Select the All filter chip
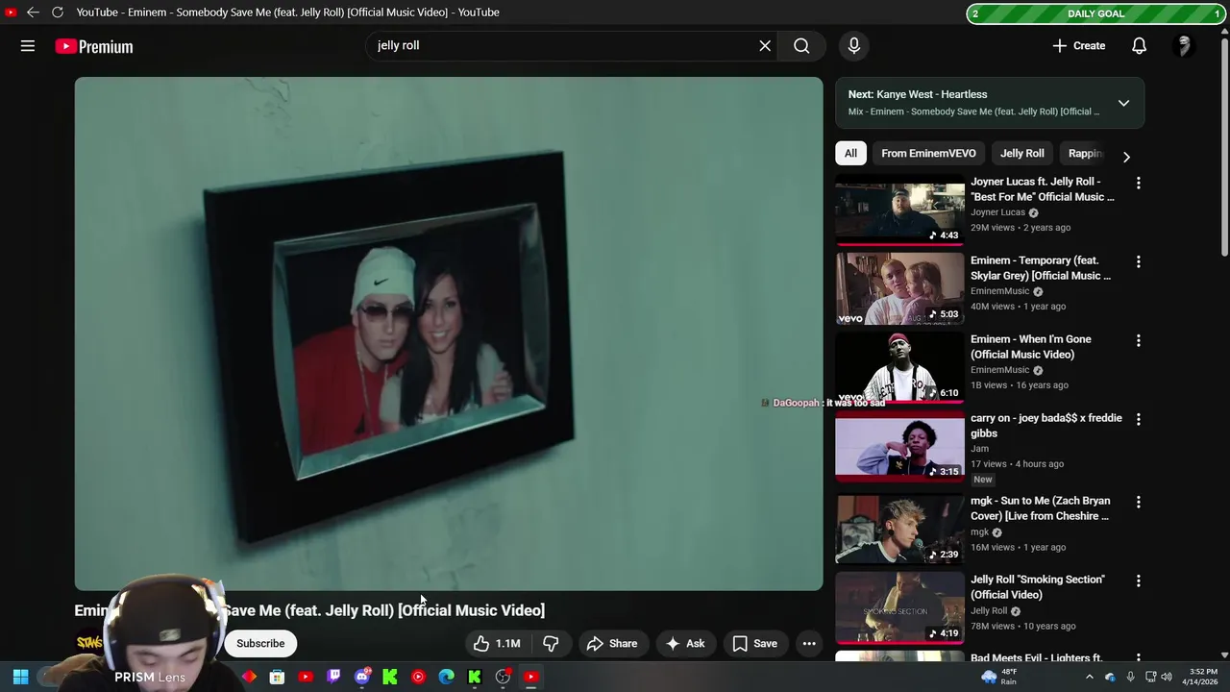 point(850,154)
